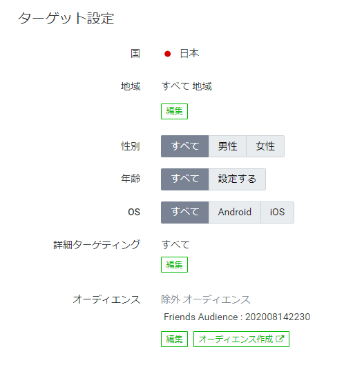Choose 設定する for age

[237, 179]
